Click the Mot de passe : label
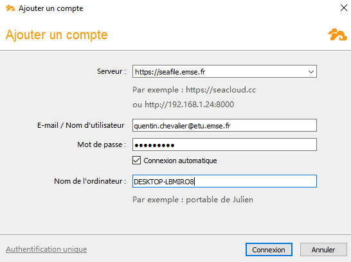 (102, 144)
